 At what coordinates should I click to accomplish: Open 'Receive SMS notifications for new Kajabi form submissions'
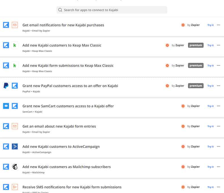click(x=72, y=187)
